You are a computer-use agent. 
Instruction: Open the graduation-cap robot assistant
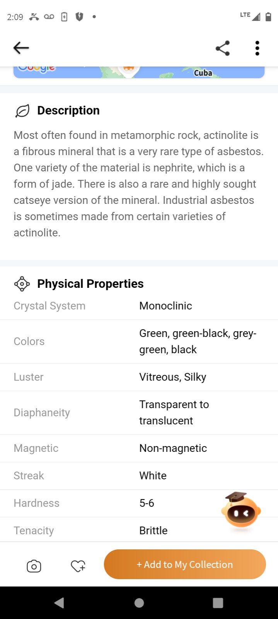[241, 510]
